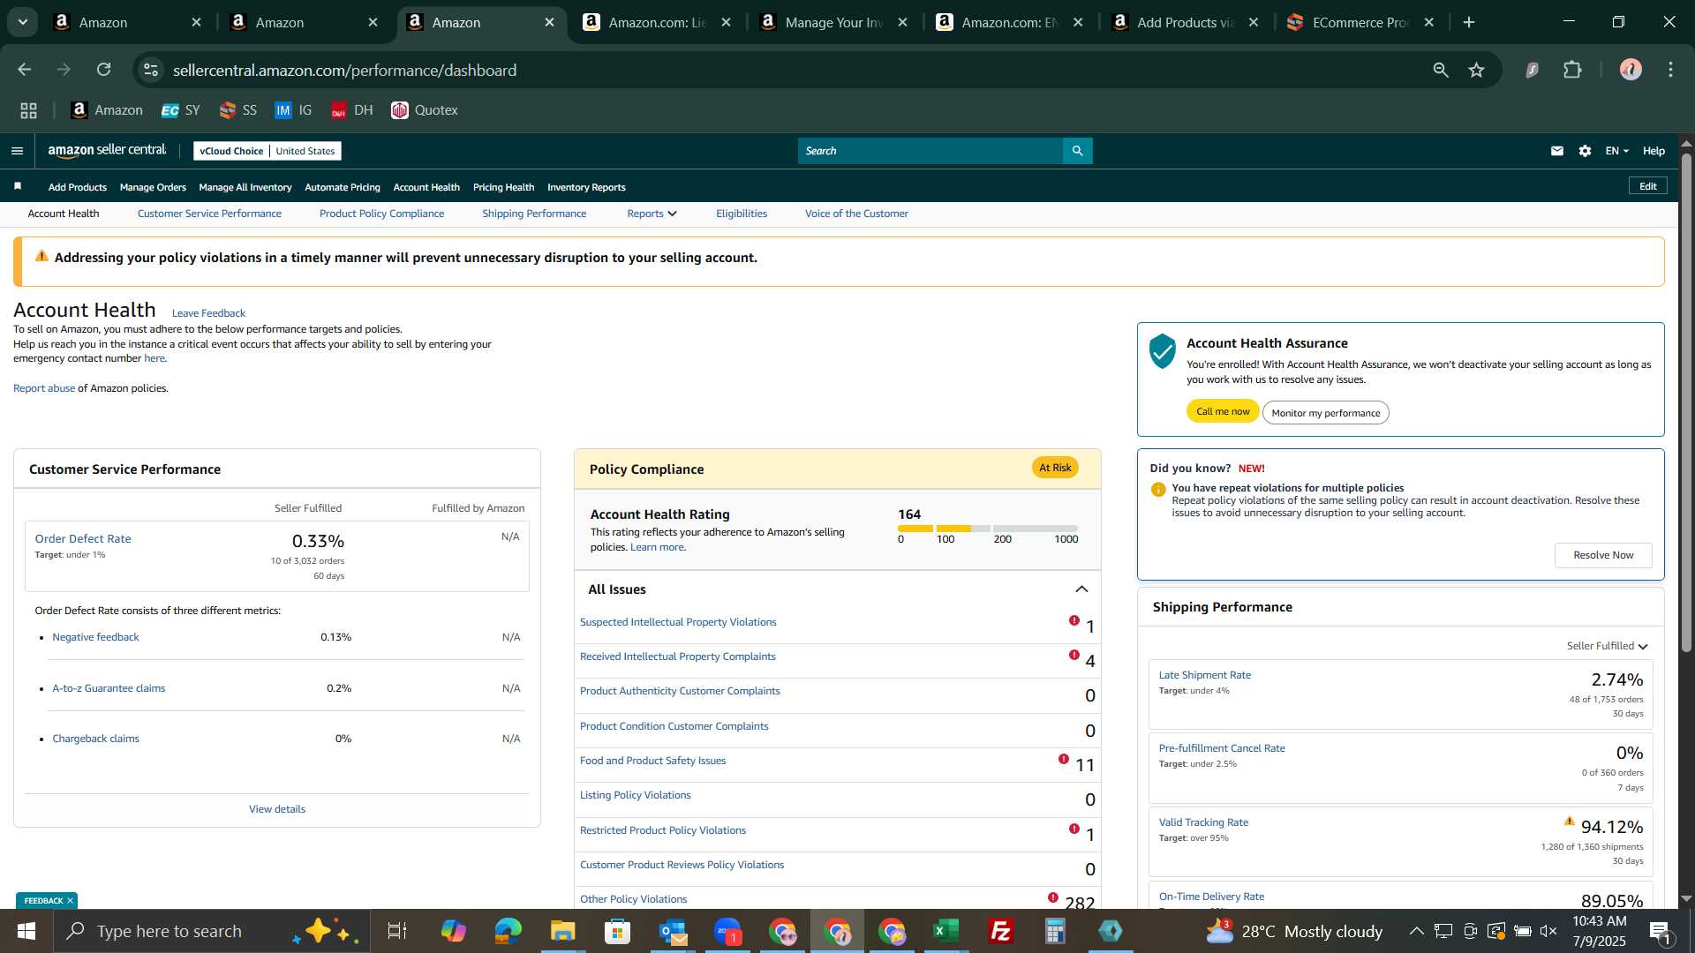1695x953 pixels.
Task: Click the Chrome zoom magnifier icon in address bar
Action: coord(1441,70)
